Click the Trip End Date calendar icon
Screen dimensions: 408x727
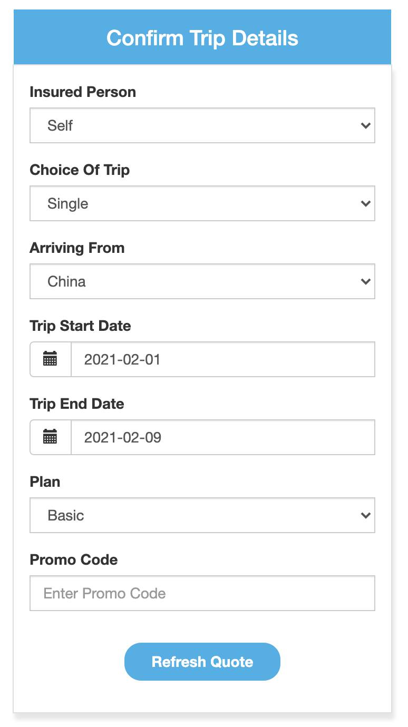50,437
